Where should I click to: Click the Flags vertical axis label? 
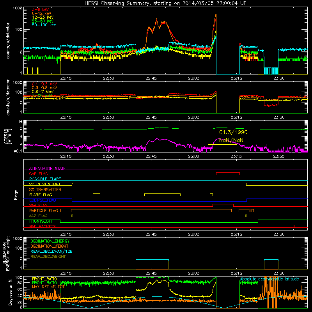tap(16, 195)
